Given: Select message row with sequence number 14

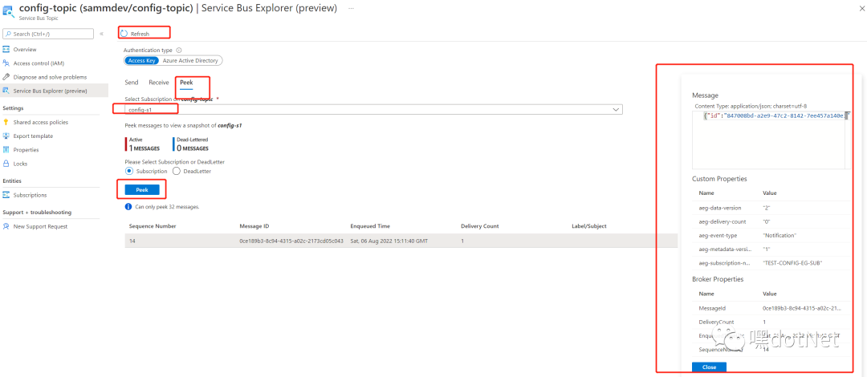Looking at the screenshot, I should (x=401, y=241).
